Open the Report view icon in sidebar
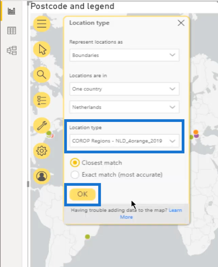 12,11
